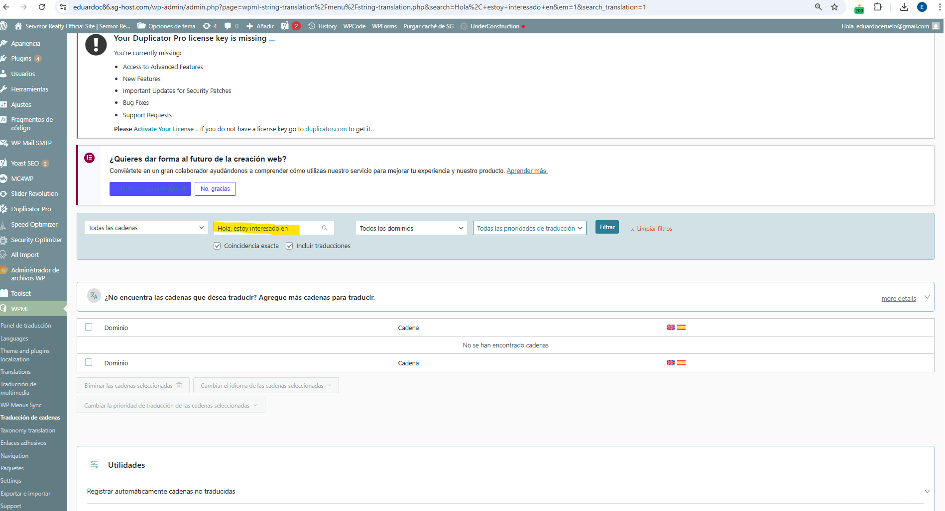Open browser downloads icon
The height and width of the screenshot is (511, 945).
click(x=904, y=7)
